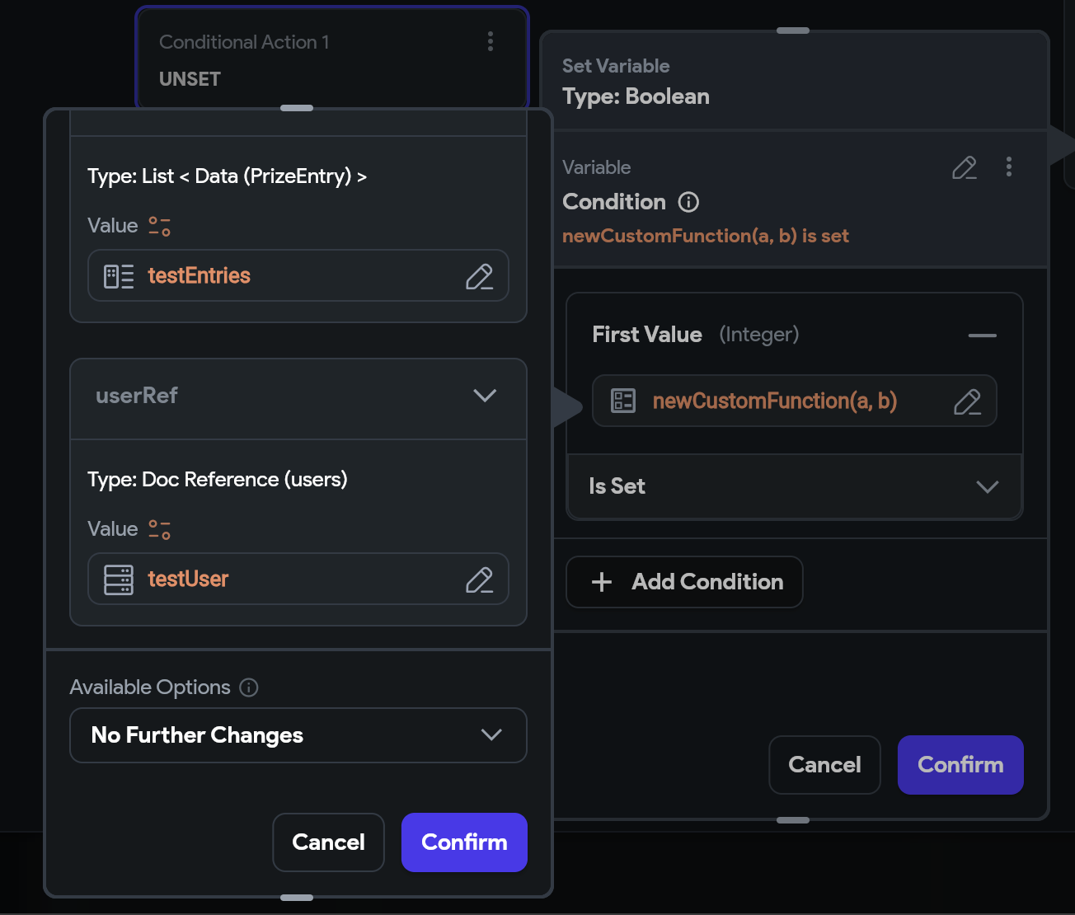Click plus icon in Add Condition
1075x915 pixels.
point(602,582)
